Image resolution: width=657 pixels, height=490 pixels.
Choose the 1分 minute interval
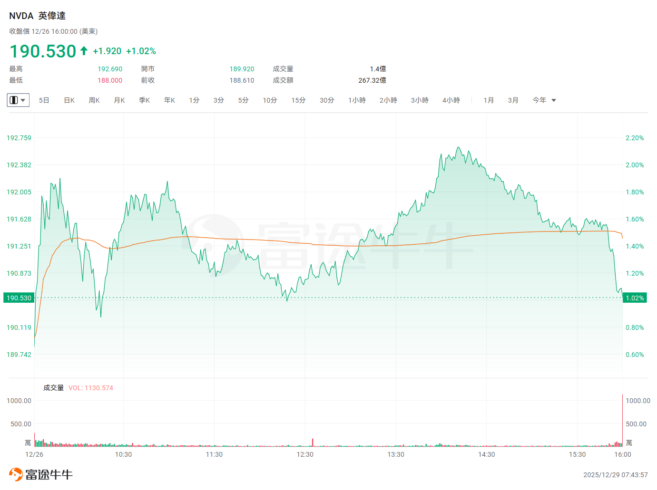[194, 100]
